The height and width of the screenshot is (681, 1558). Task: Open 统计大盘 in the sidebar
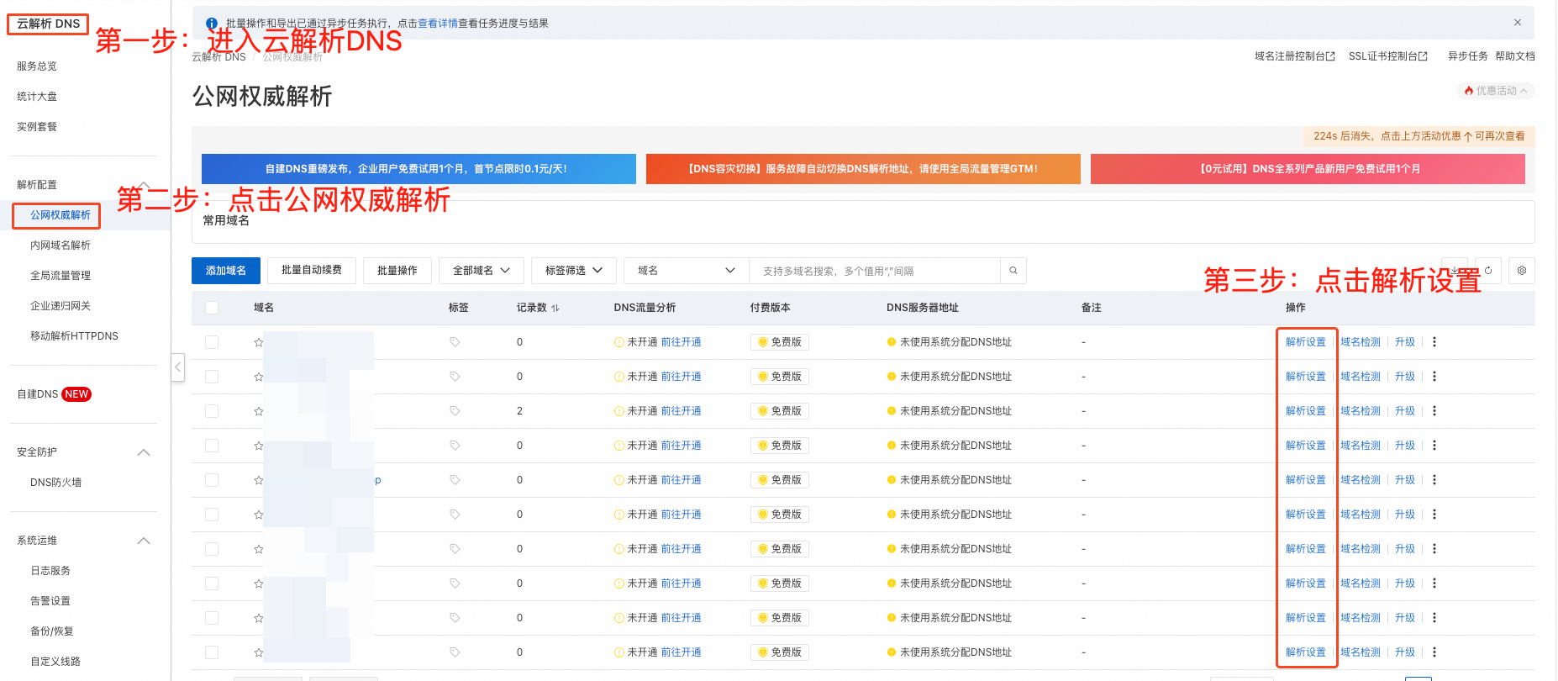tap(37, 97)
